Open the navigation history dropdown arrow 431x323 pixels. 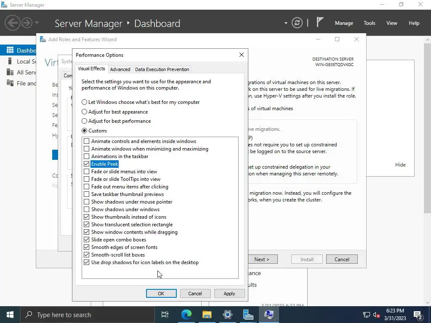pyautogui.click(x=37, y=23)
